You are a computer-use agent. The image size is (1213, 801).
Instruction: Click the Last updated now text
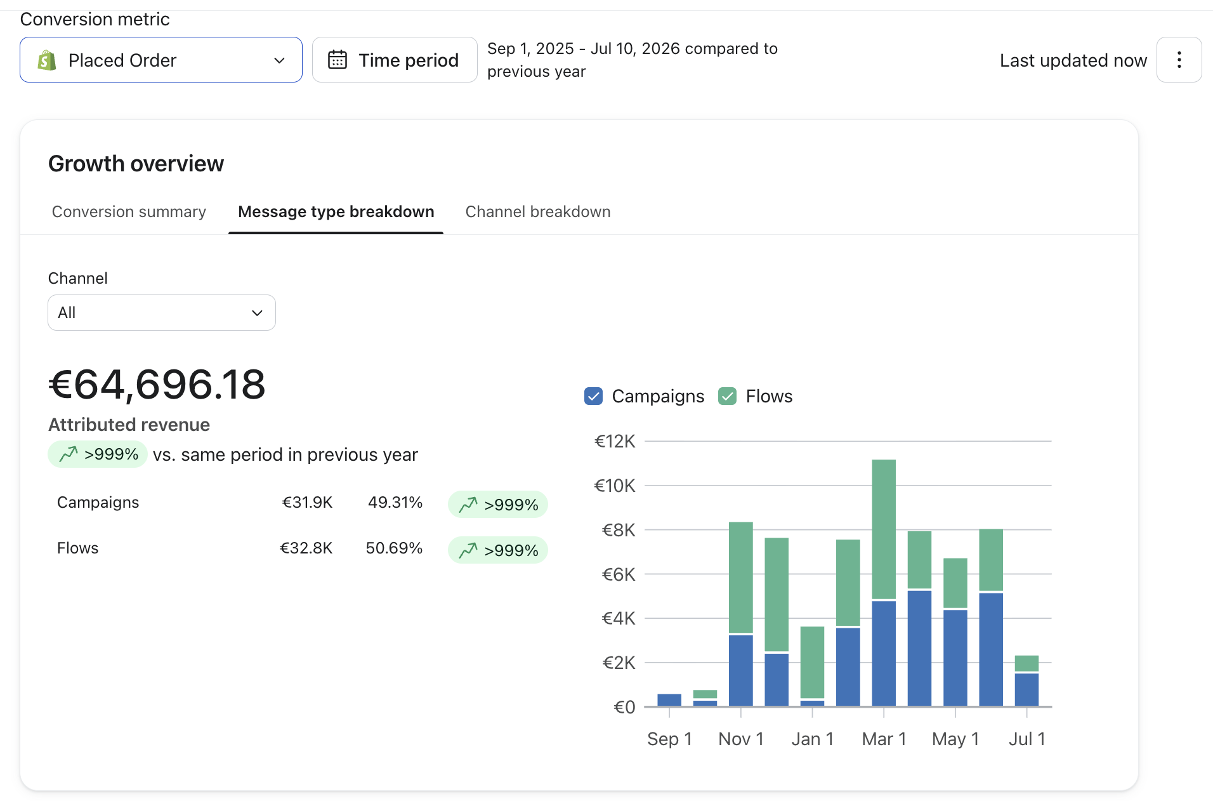point(1073,60)
